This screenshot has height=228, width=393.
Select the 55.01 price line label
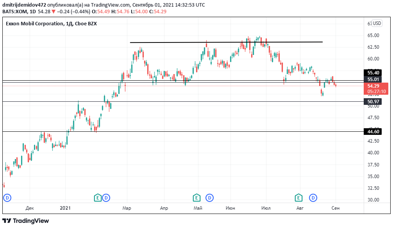tap(373, 80)
